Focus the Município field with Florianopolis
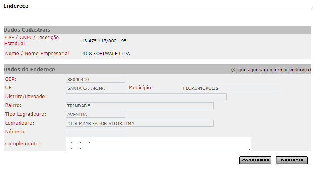Image resolution: width=321 pixels, height=171 pixels. (x=230, y=88)
